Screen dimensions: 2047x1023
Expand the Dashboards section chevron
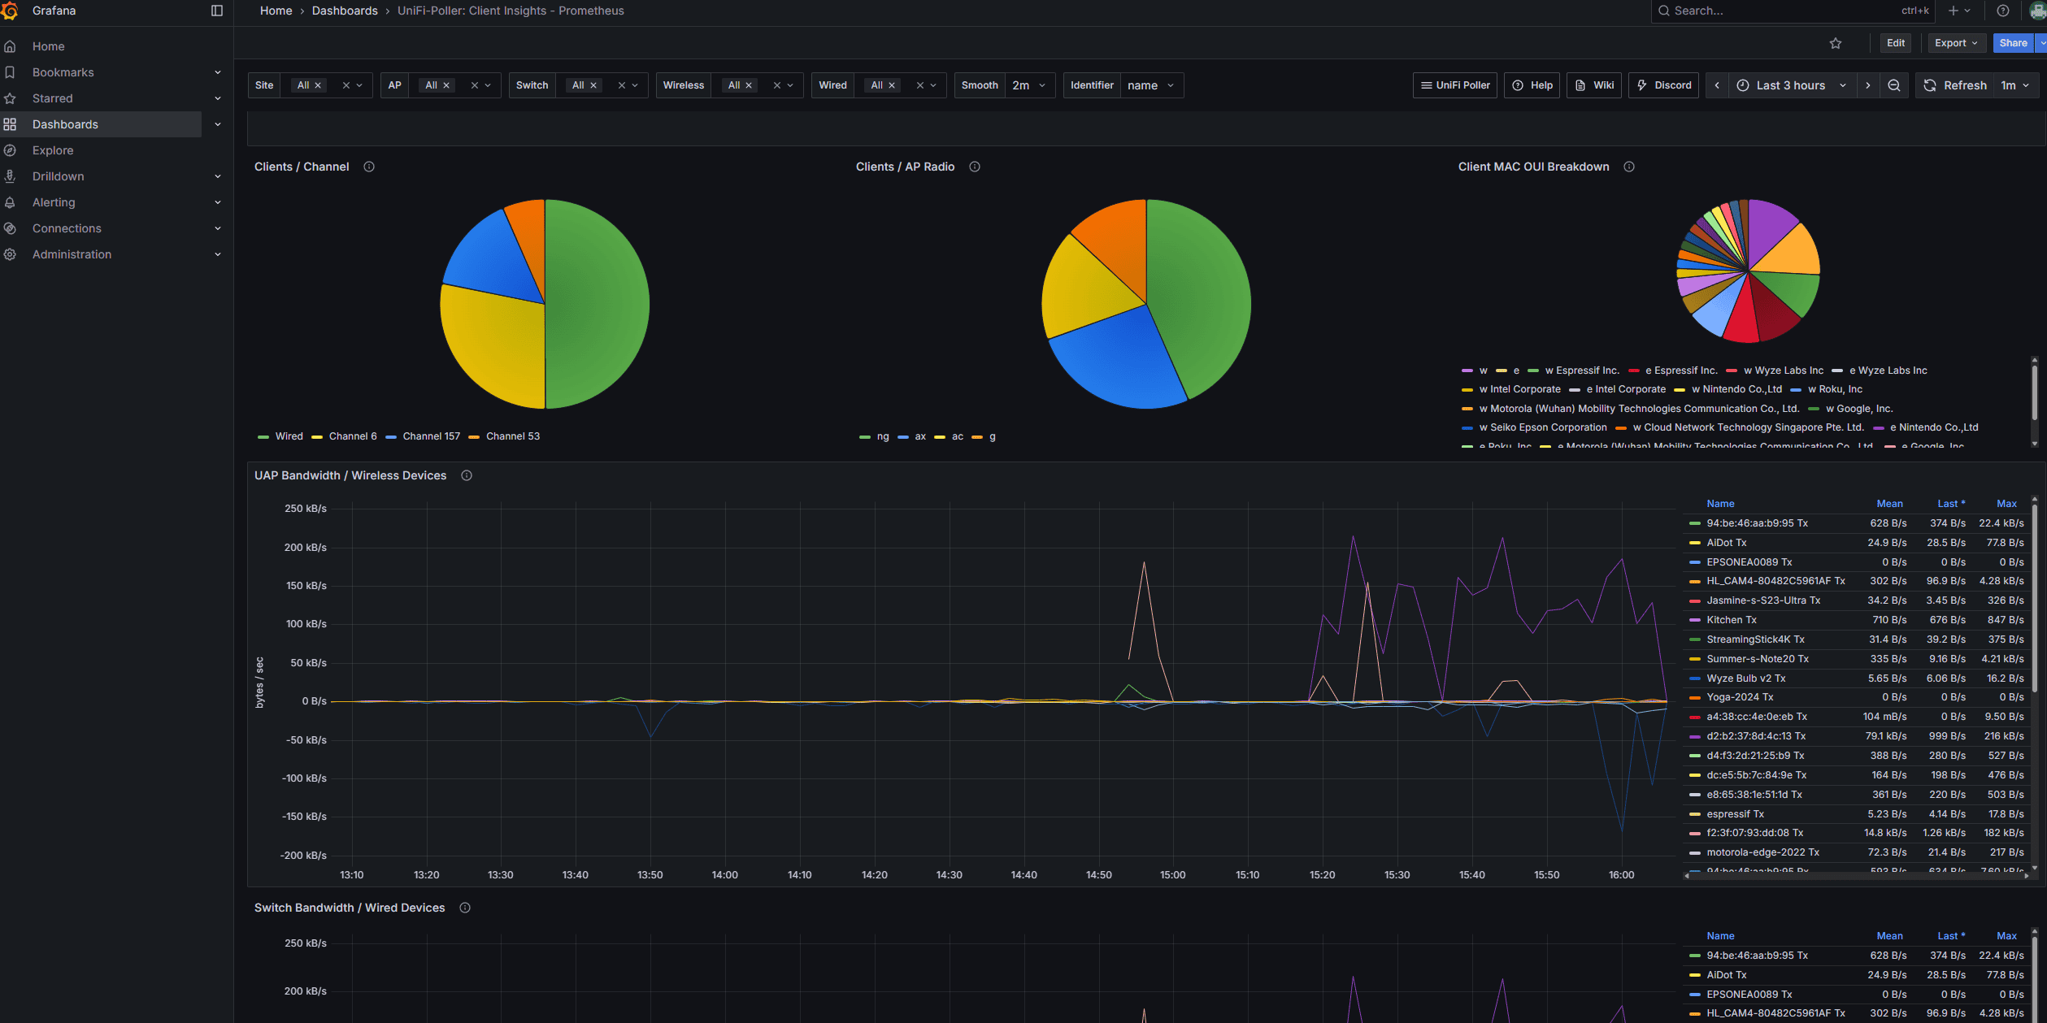coord(218,124)
